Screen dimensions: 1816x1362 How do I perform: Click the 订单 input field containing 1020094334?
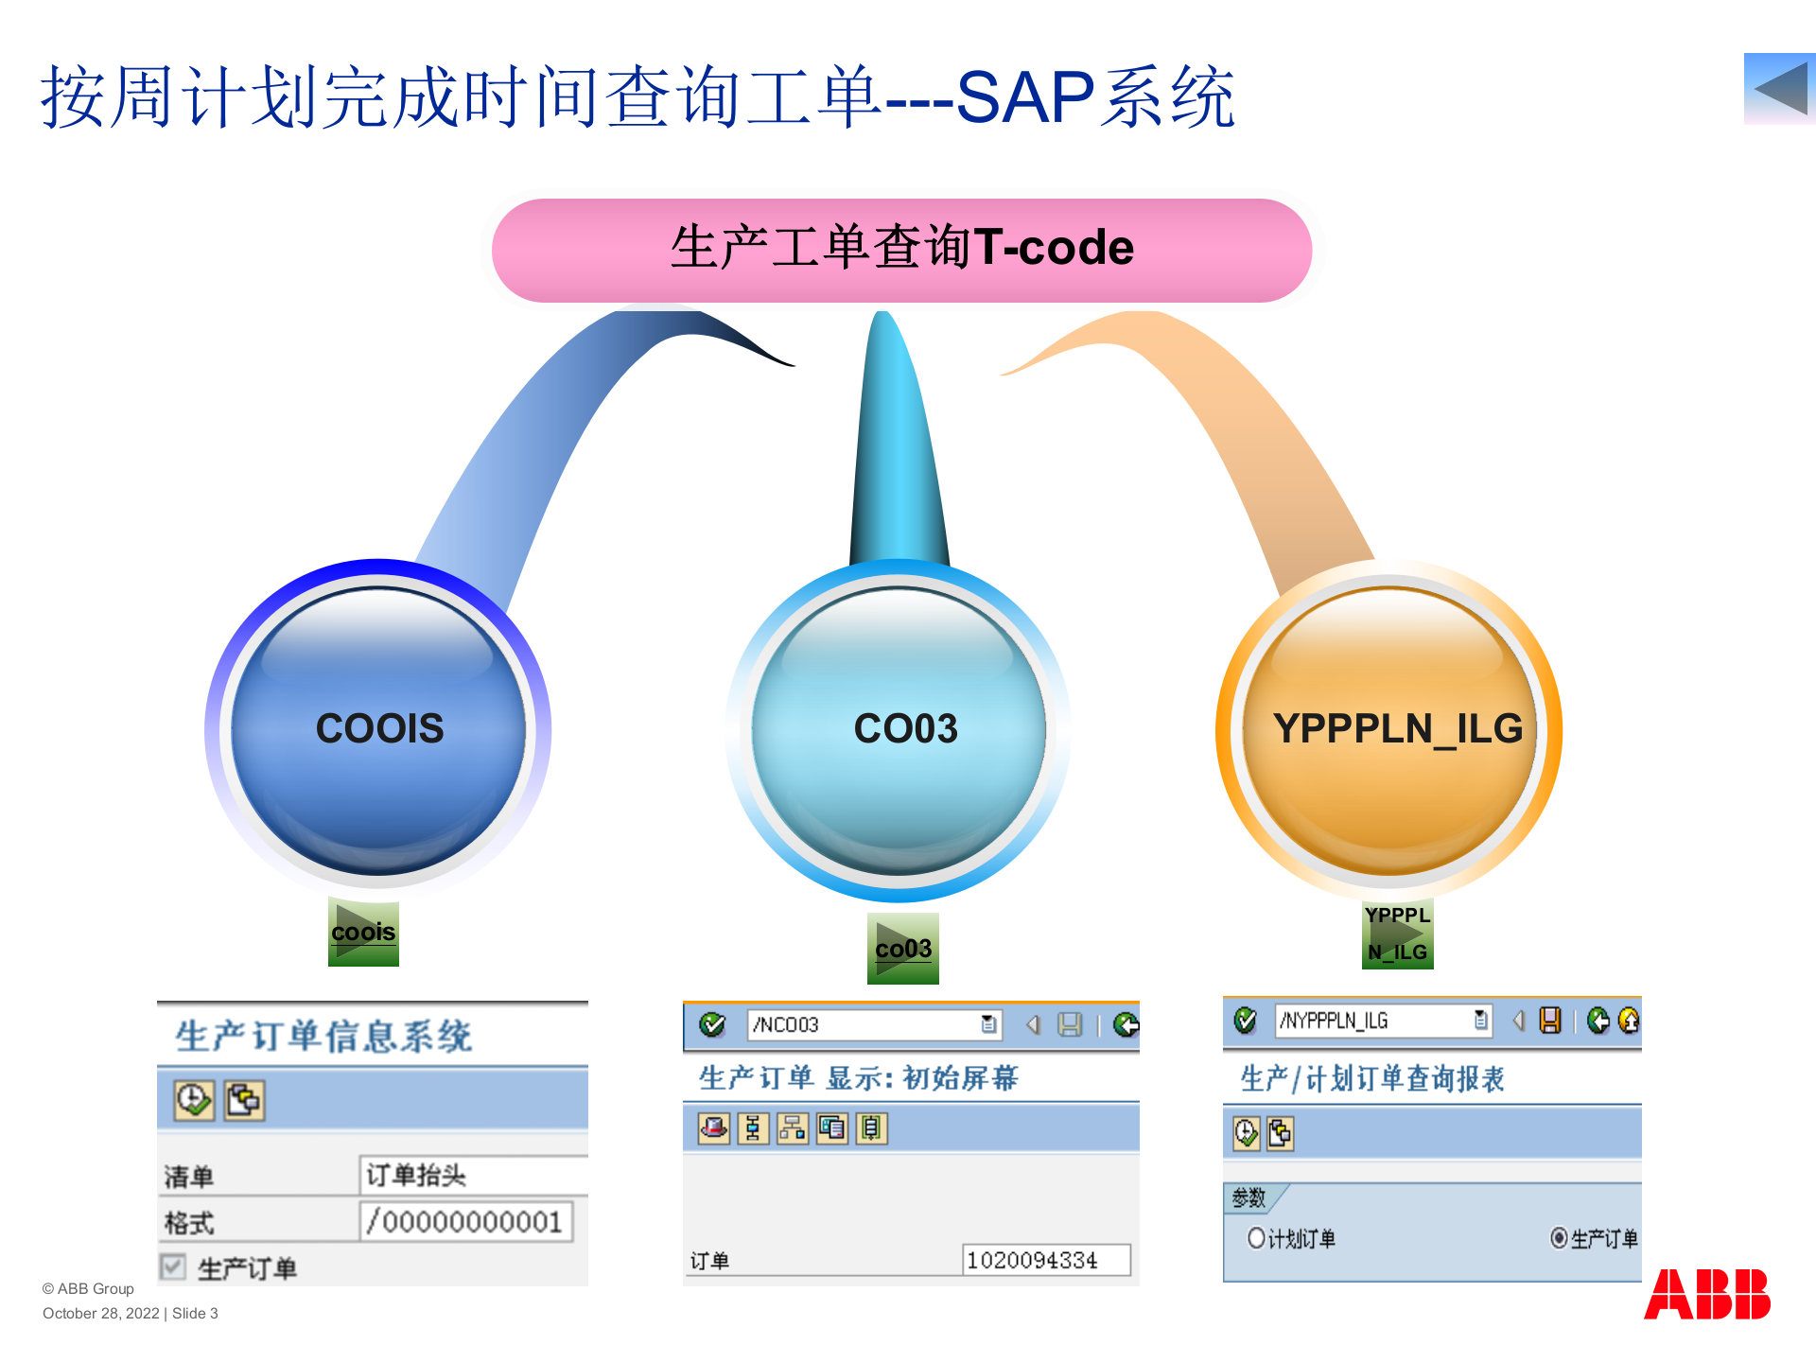1045,1259
